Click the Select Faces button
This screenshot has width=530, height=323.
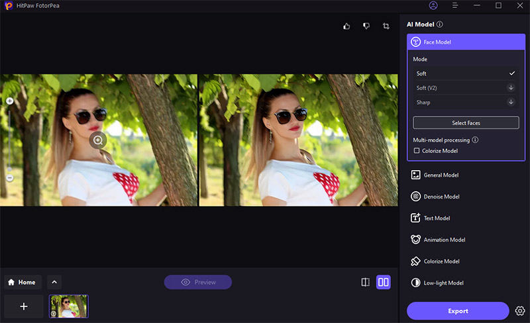pyautogui.click(x=466, y=123)
